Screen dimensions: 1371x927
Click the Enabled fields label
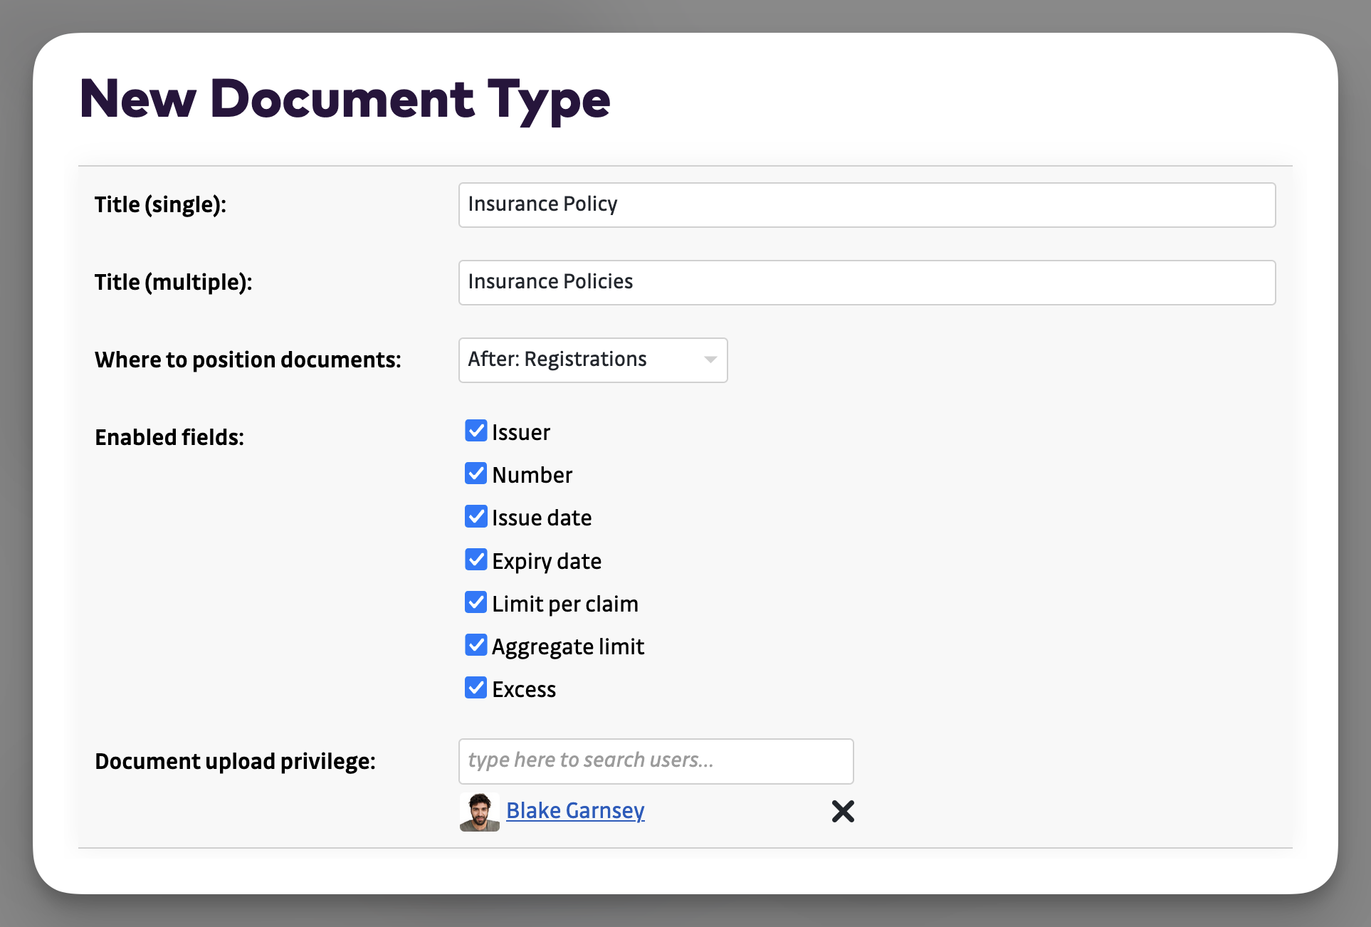[x=169, y=436]
